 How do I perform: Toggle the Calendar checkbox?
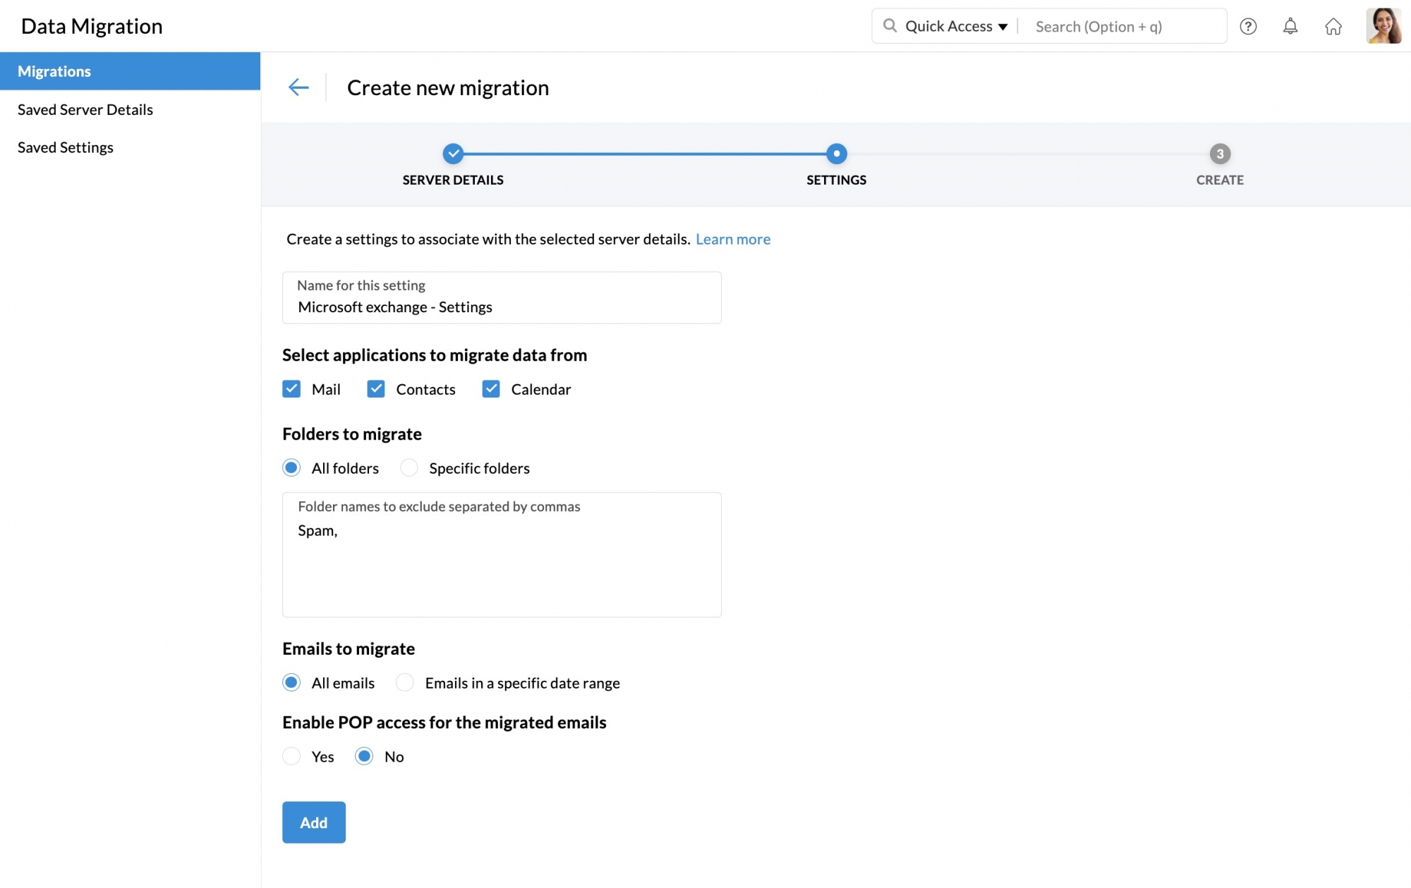click(491, 389)
